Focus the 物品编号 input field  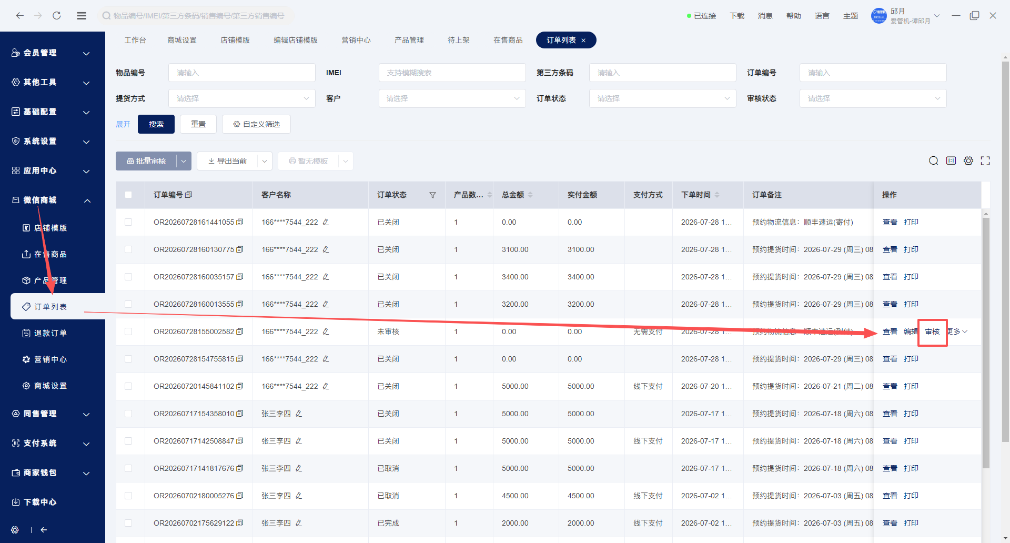pos(242,73)
